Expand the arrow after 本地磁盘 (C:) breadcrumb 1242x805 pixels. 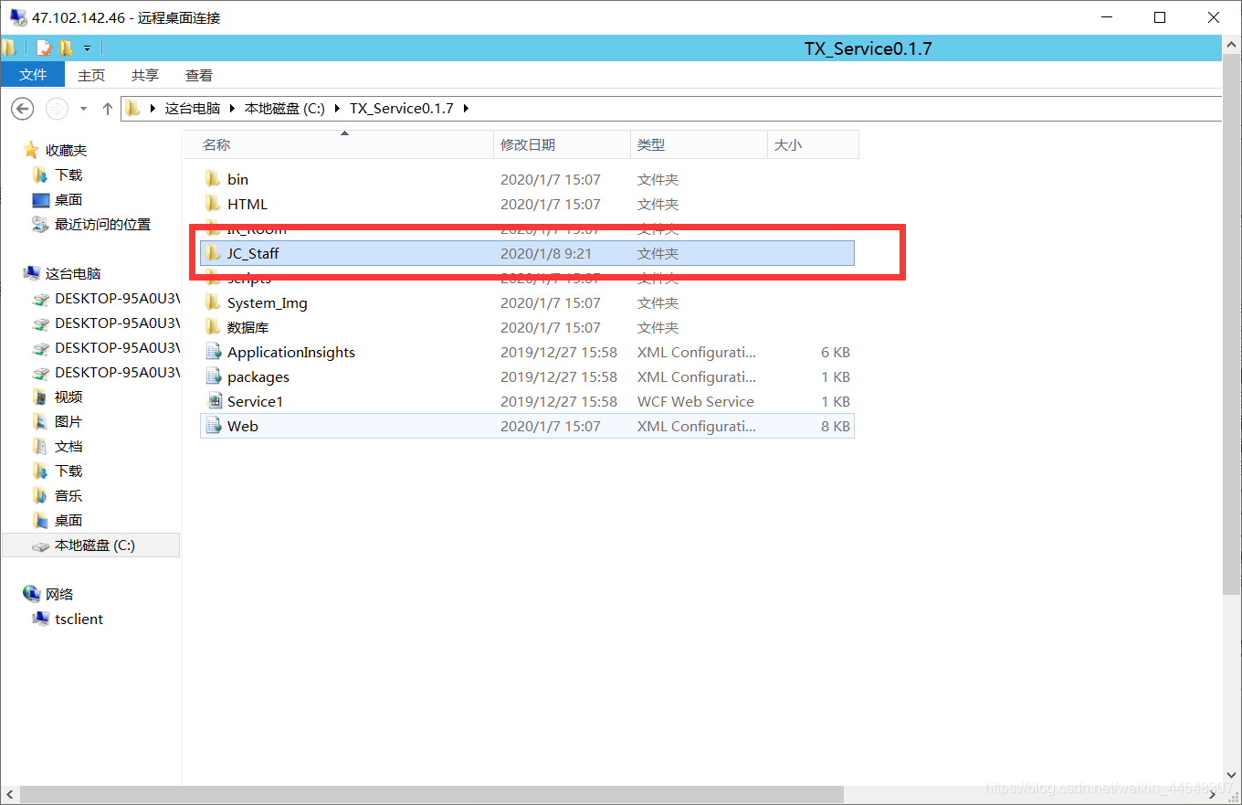click(x=337, y=109)
